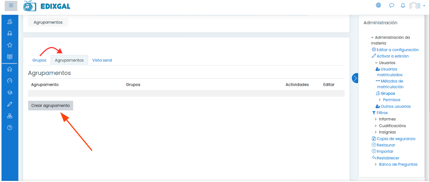This screenshot has width=430, height=182.
Task: Toggle the hamburger side menu
Action: tap(11, 6)
